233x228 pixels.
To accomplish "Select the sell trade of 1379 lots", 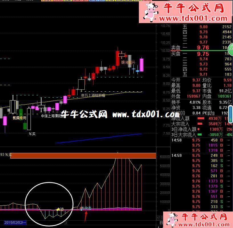I will [x=201, y=186].
